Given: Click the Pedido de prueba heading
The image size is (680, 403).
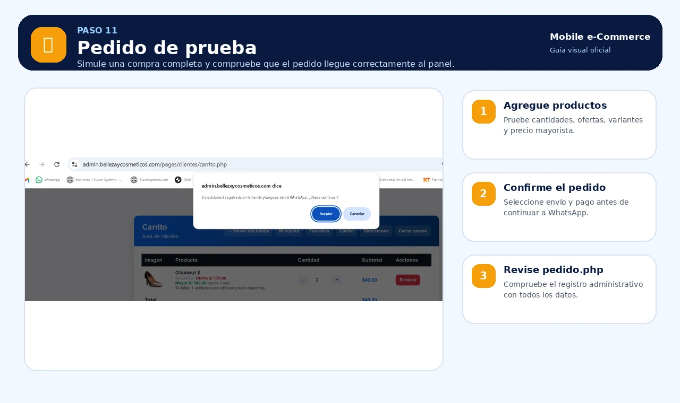Looking at the screenshot, I should [167, 48].
